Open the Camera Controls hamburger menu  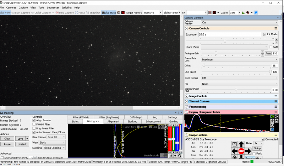pos(276,28)
